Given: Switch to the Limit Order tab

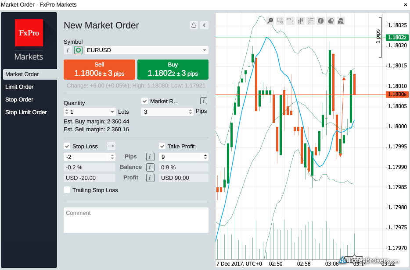Looking at the screenshot, I should click(x=19, y=87).
